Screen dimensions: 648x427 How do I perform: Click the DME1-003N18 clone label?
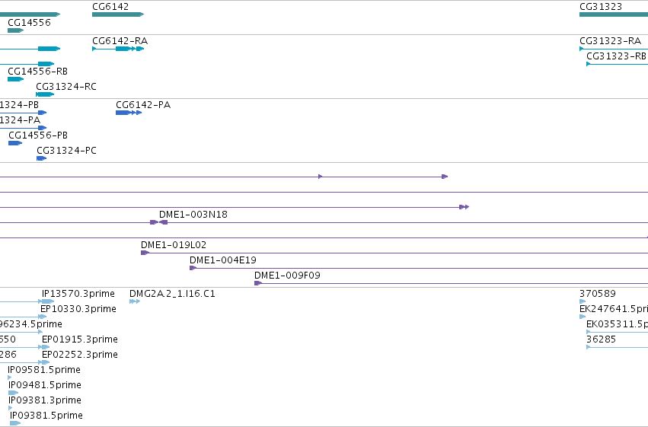(x=193, y=215)
